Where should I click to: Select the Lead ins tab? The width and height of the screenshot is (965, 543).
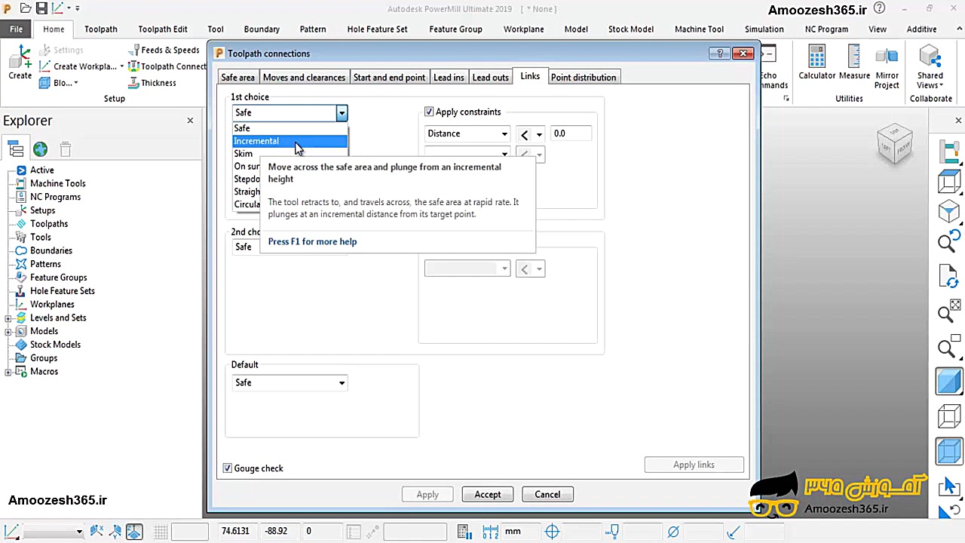coord(449,78)
